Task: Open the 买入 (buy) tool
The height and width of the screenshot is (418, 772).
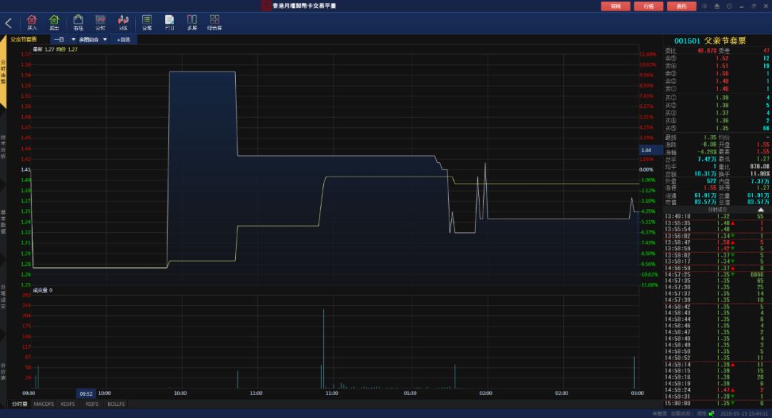Action: coord(31,22)
